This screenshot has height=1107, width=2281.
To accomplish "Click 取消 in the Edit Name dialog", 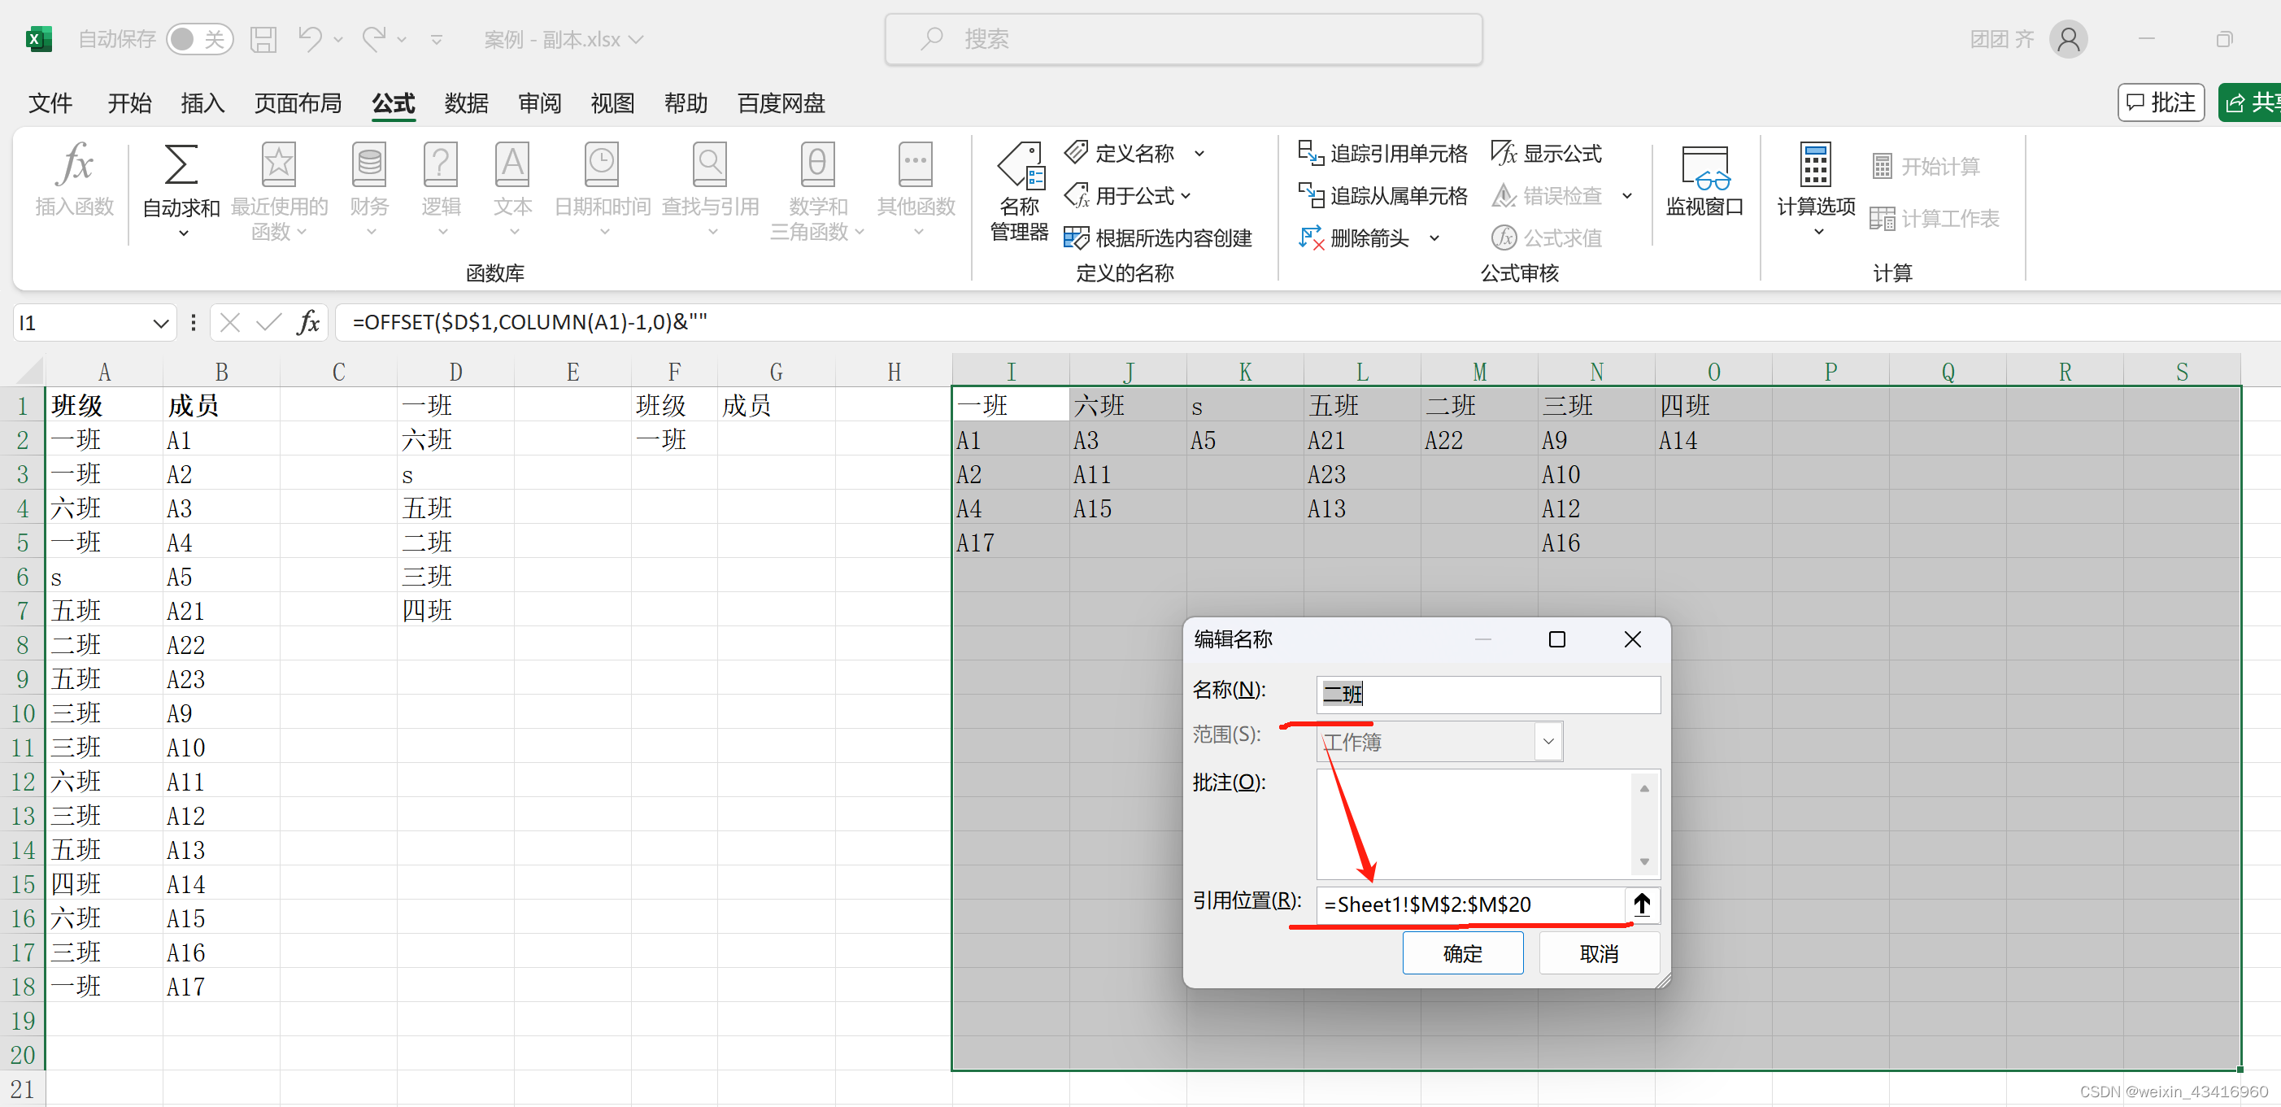I will [1598, 953].
